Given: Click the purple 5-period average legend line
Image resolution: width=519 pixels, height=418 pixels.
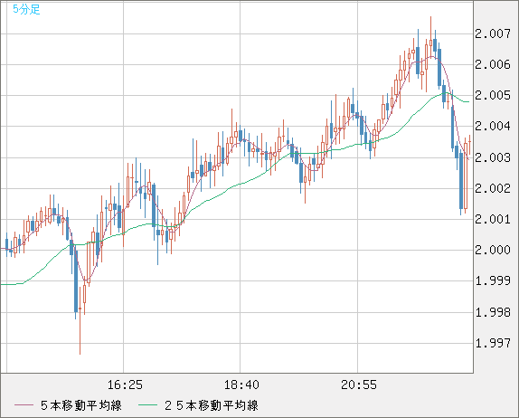Looking at the screenshot, I should [x=24, y=405].
